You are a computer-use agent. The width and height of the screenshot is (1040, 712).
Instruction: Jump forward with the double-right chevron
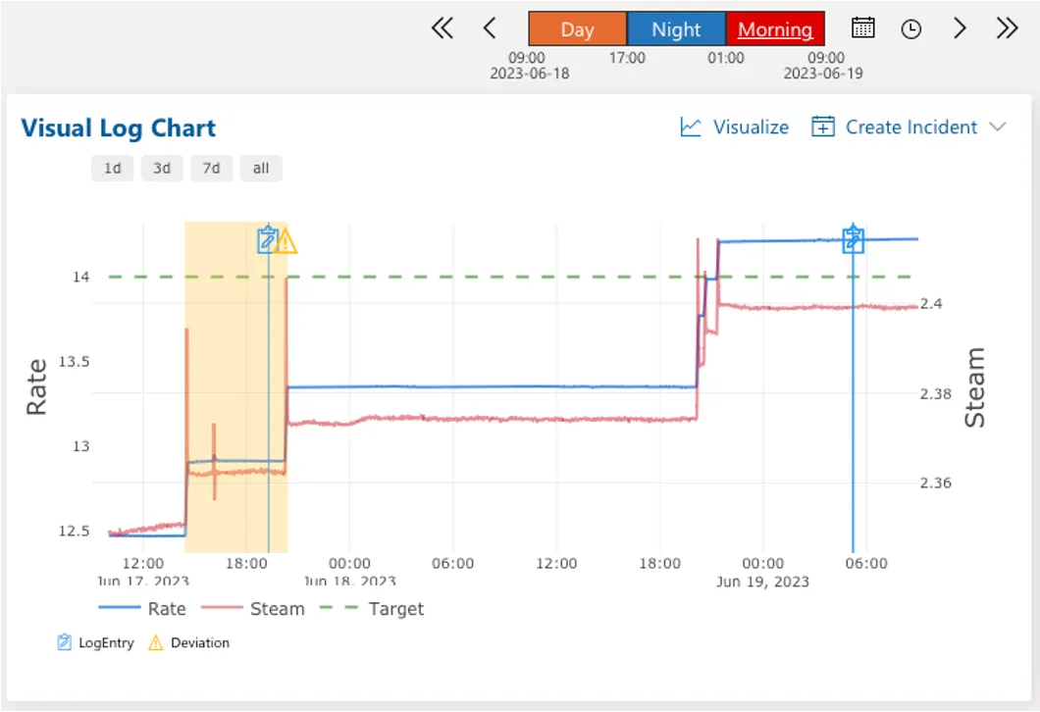(x=1007, y=28)
